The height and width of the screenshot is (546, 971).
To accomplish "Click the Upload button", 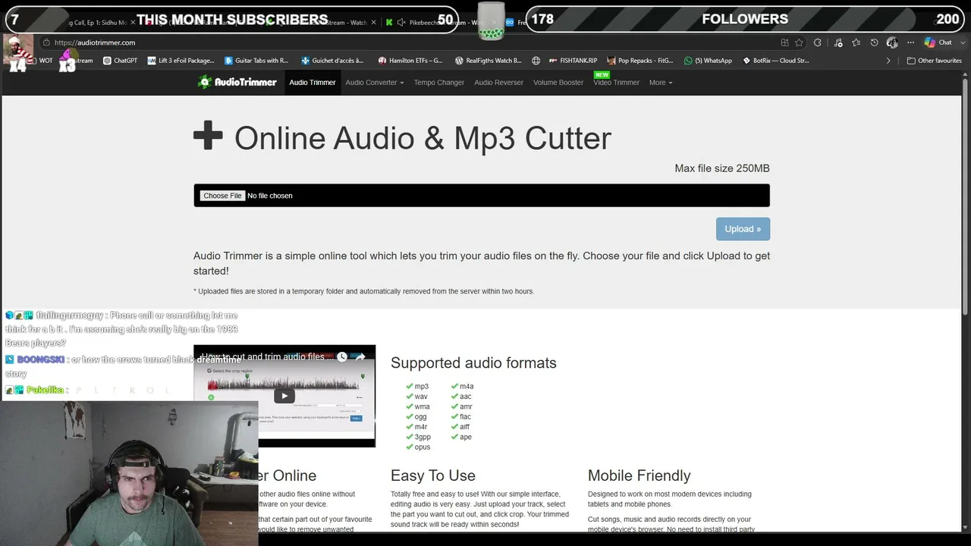I will point(743,229).
